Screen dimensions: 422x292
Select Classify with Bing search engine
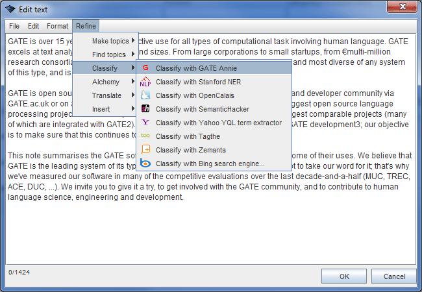(x=214, y=164)
